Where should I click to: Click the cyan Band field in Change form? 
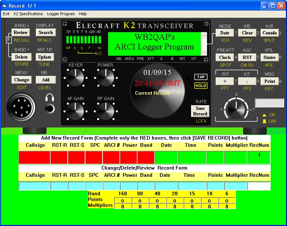(146, 186)
